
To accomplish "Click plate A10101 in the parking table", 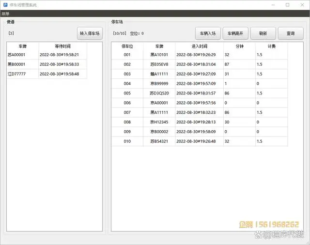I will (159, 55).
